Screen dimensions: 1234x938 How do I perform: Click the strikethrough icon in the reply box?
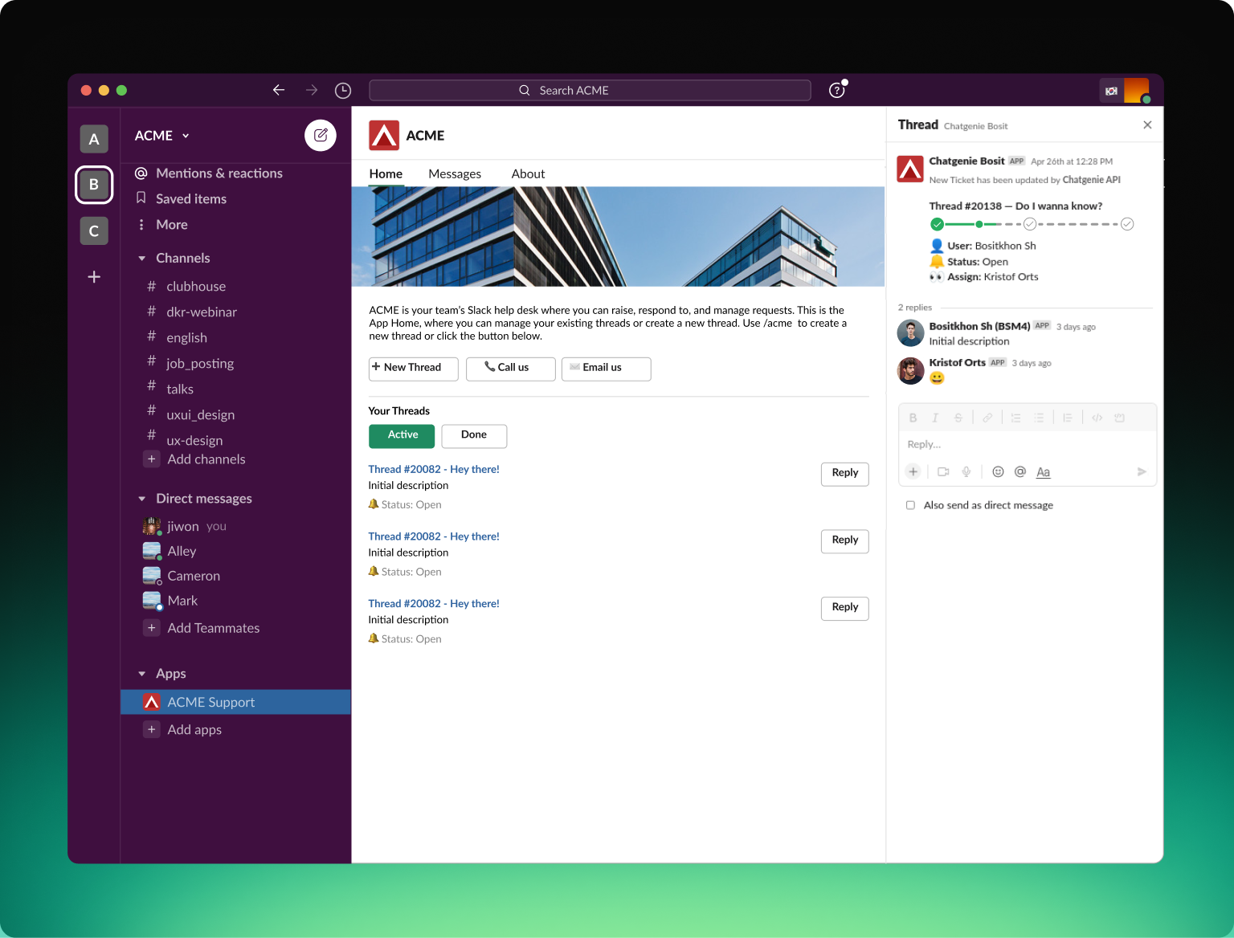pos(958,418)
